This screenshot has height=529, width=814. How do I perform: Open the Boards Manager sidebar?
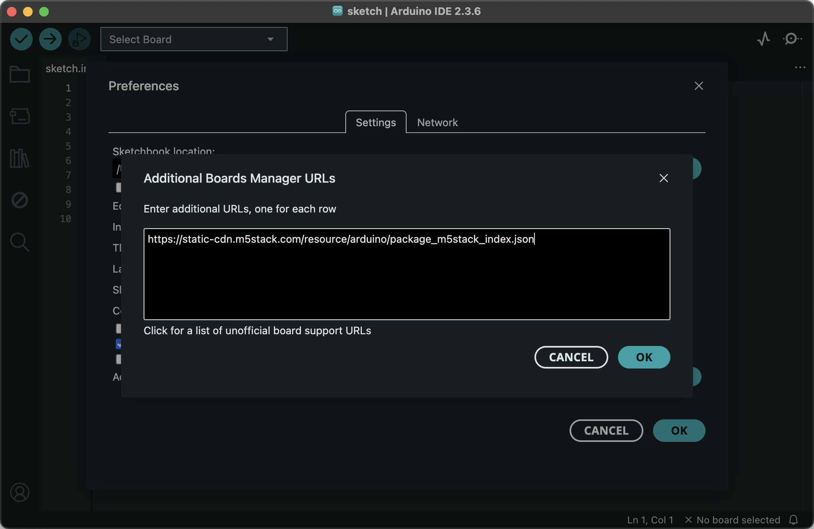(19, 116)
